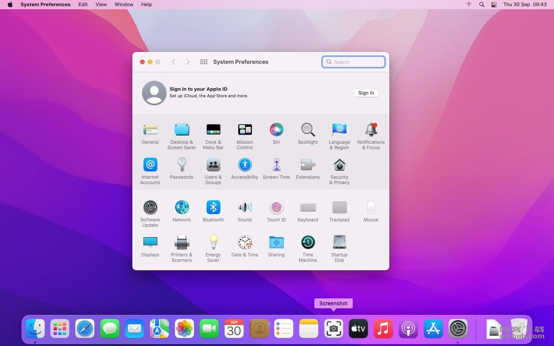Image resolution: width=554 pixels, height=346 pixels.
Task: Open Network preferences
Action: coord(182,211)
